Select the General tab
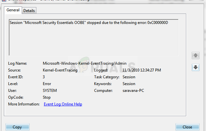206x131 pixels. 13,10
